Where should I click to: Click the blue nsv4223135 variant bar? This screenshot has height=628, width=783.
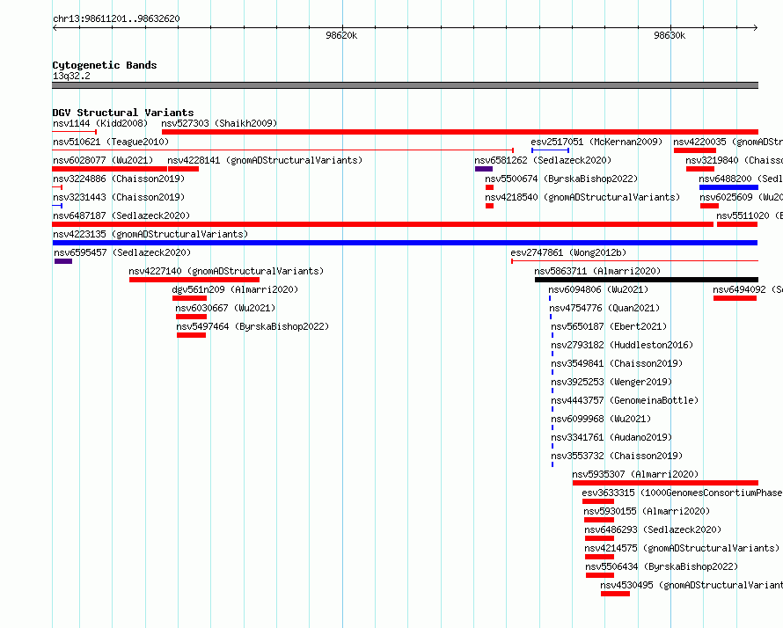coord(405,243)
